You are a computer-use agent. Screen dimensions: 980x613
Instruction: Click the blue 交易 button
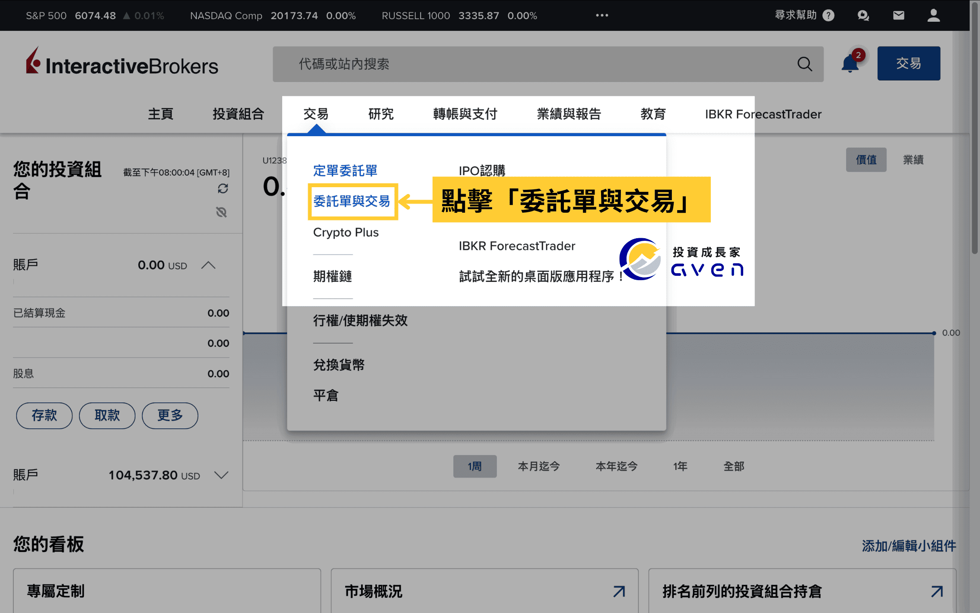pyautogui.click(x=909, y=64)
